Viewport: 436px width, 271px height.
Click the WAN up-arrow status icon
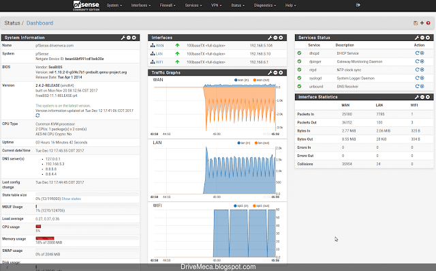177,46
